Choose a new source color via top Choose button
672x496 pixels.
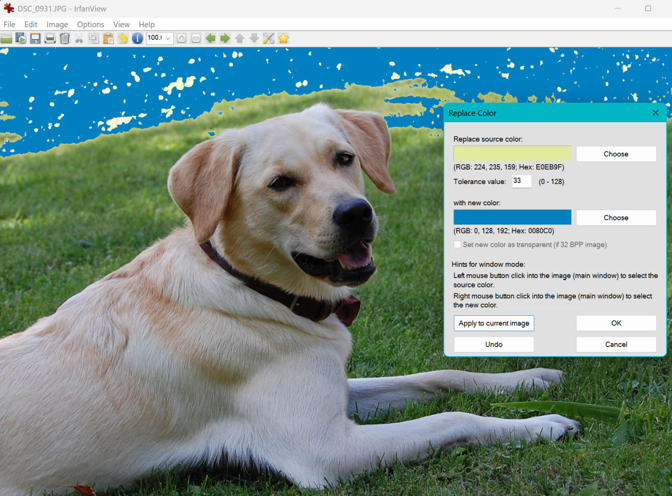pos(616,154)
